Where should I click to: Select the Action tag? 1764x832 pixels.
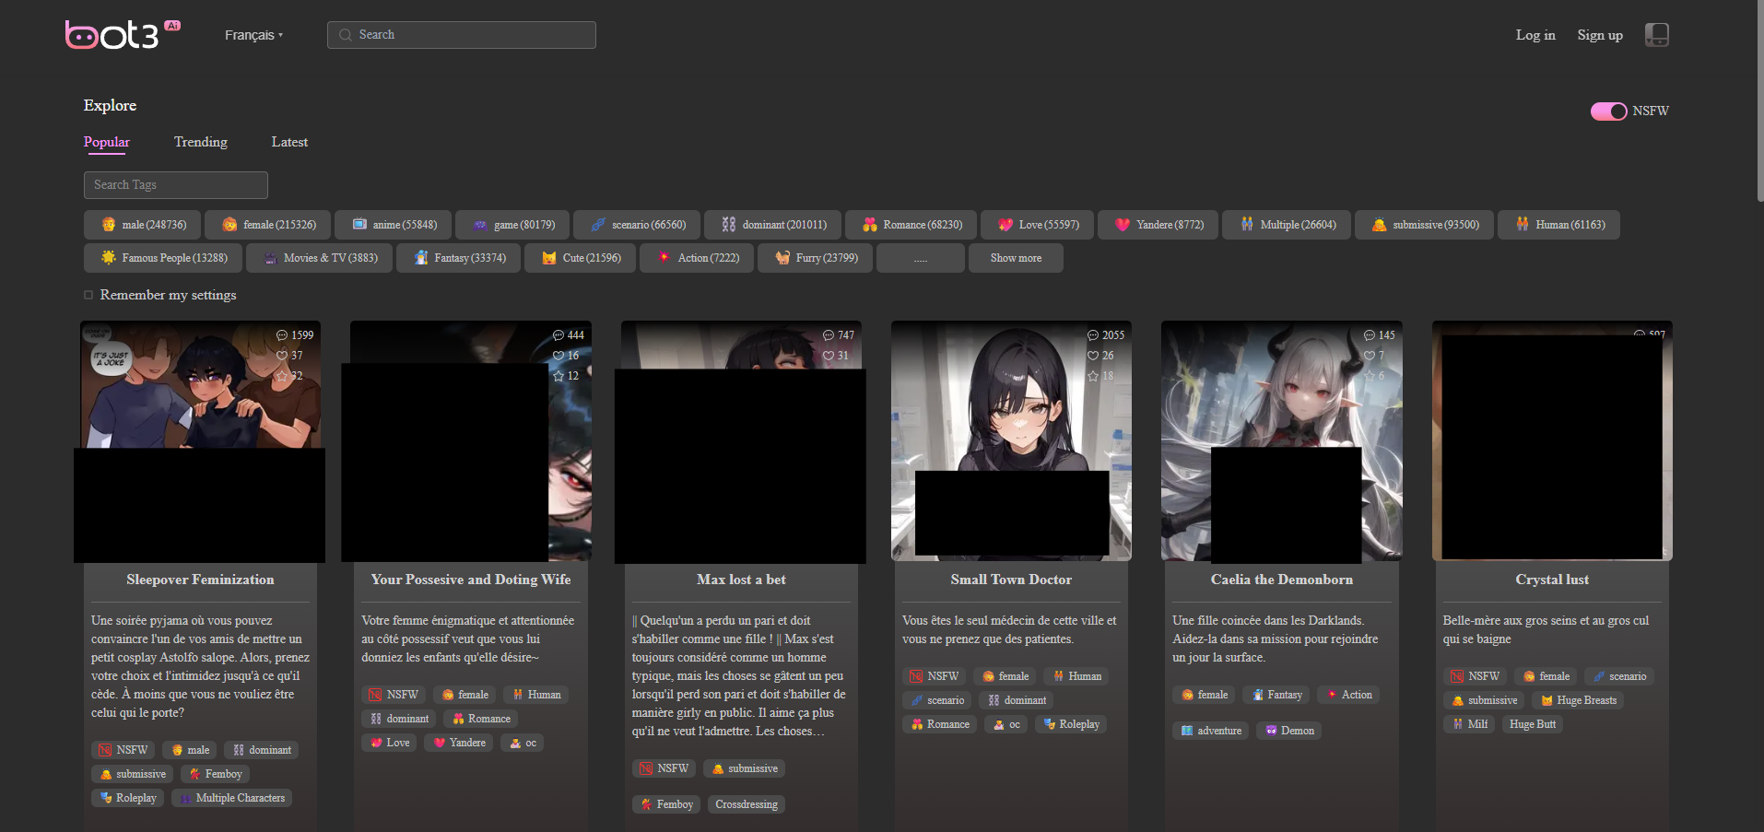[x=697, y=258]
